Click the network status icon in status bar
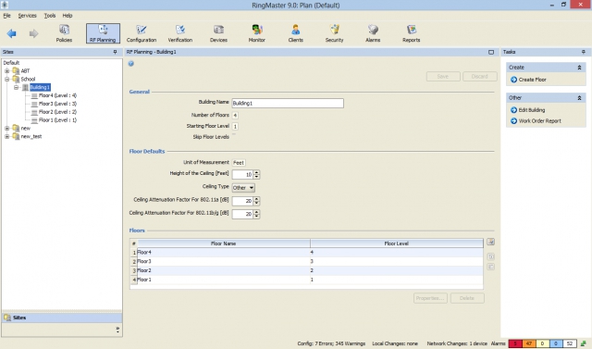Screen dimensions: 592x349 584,343
